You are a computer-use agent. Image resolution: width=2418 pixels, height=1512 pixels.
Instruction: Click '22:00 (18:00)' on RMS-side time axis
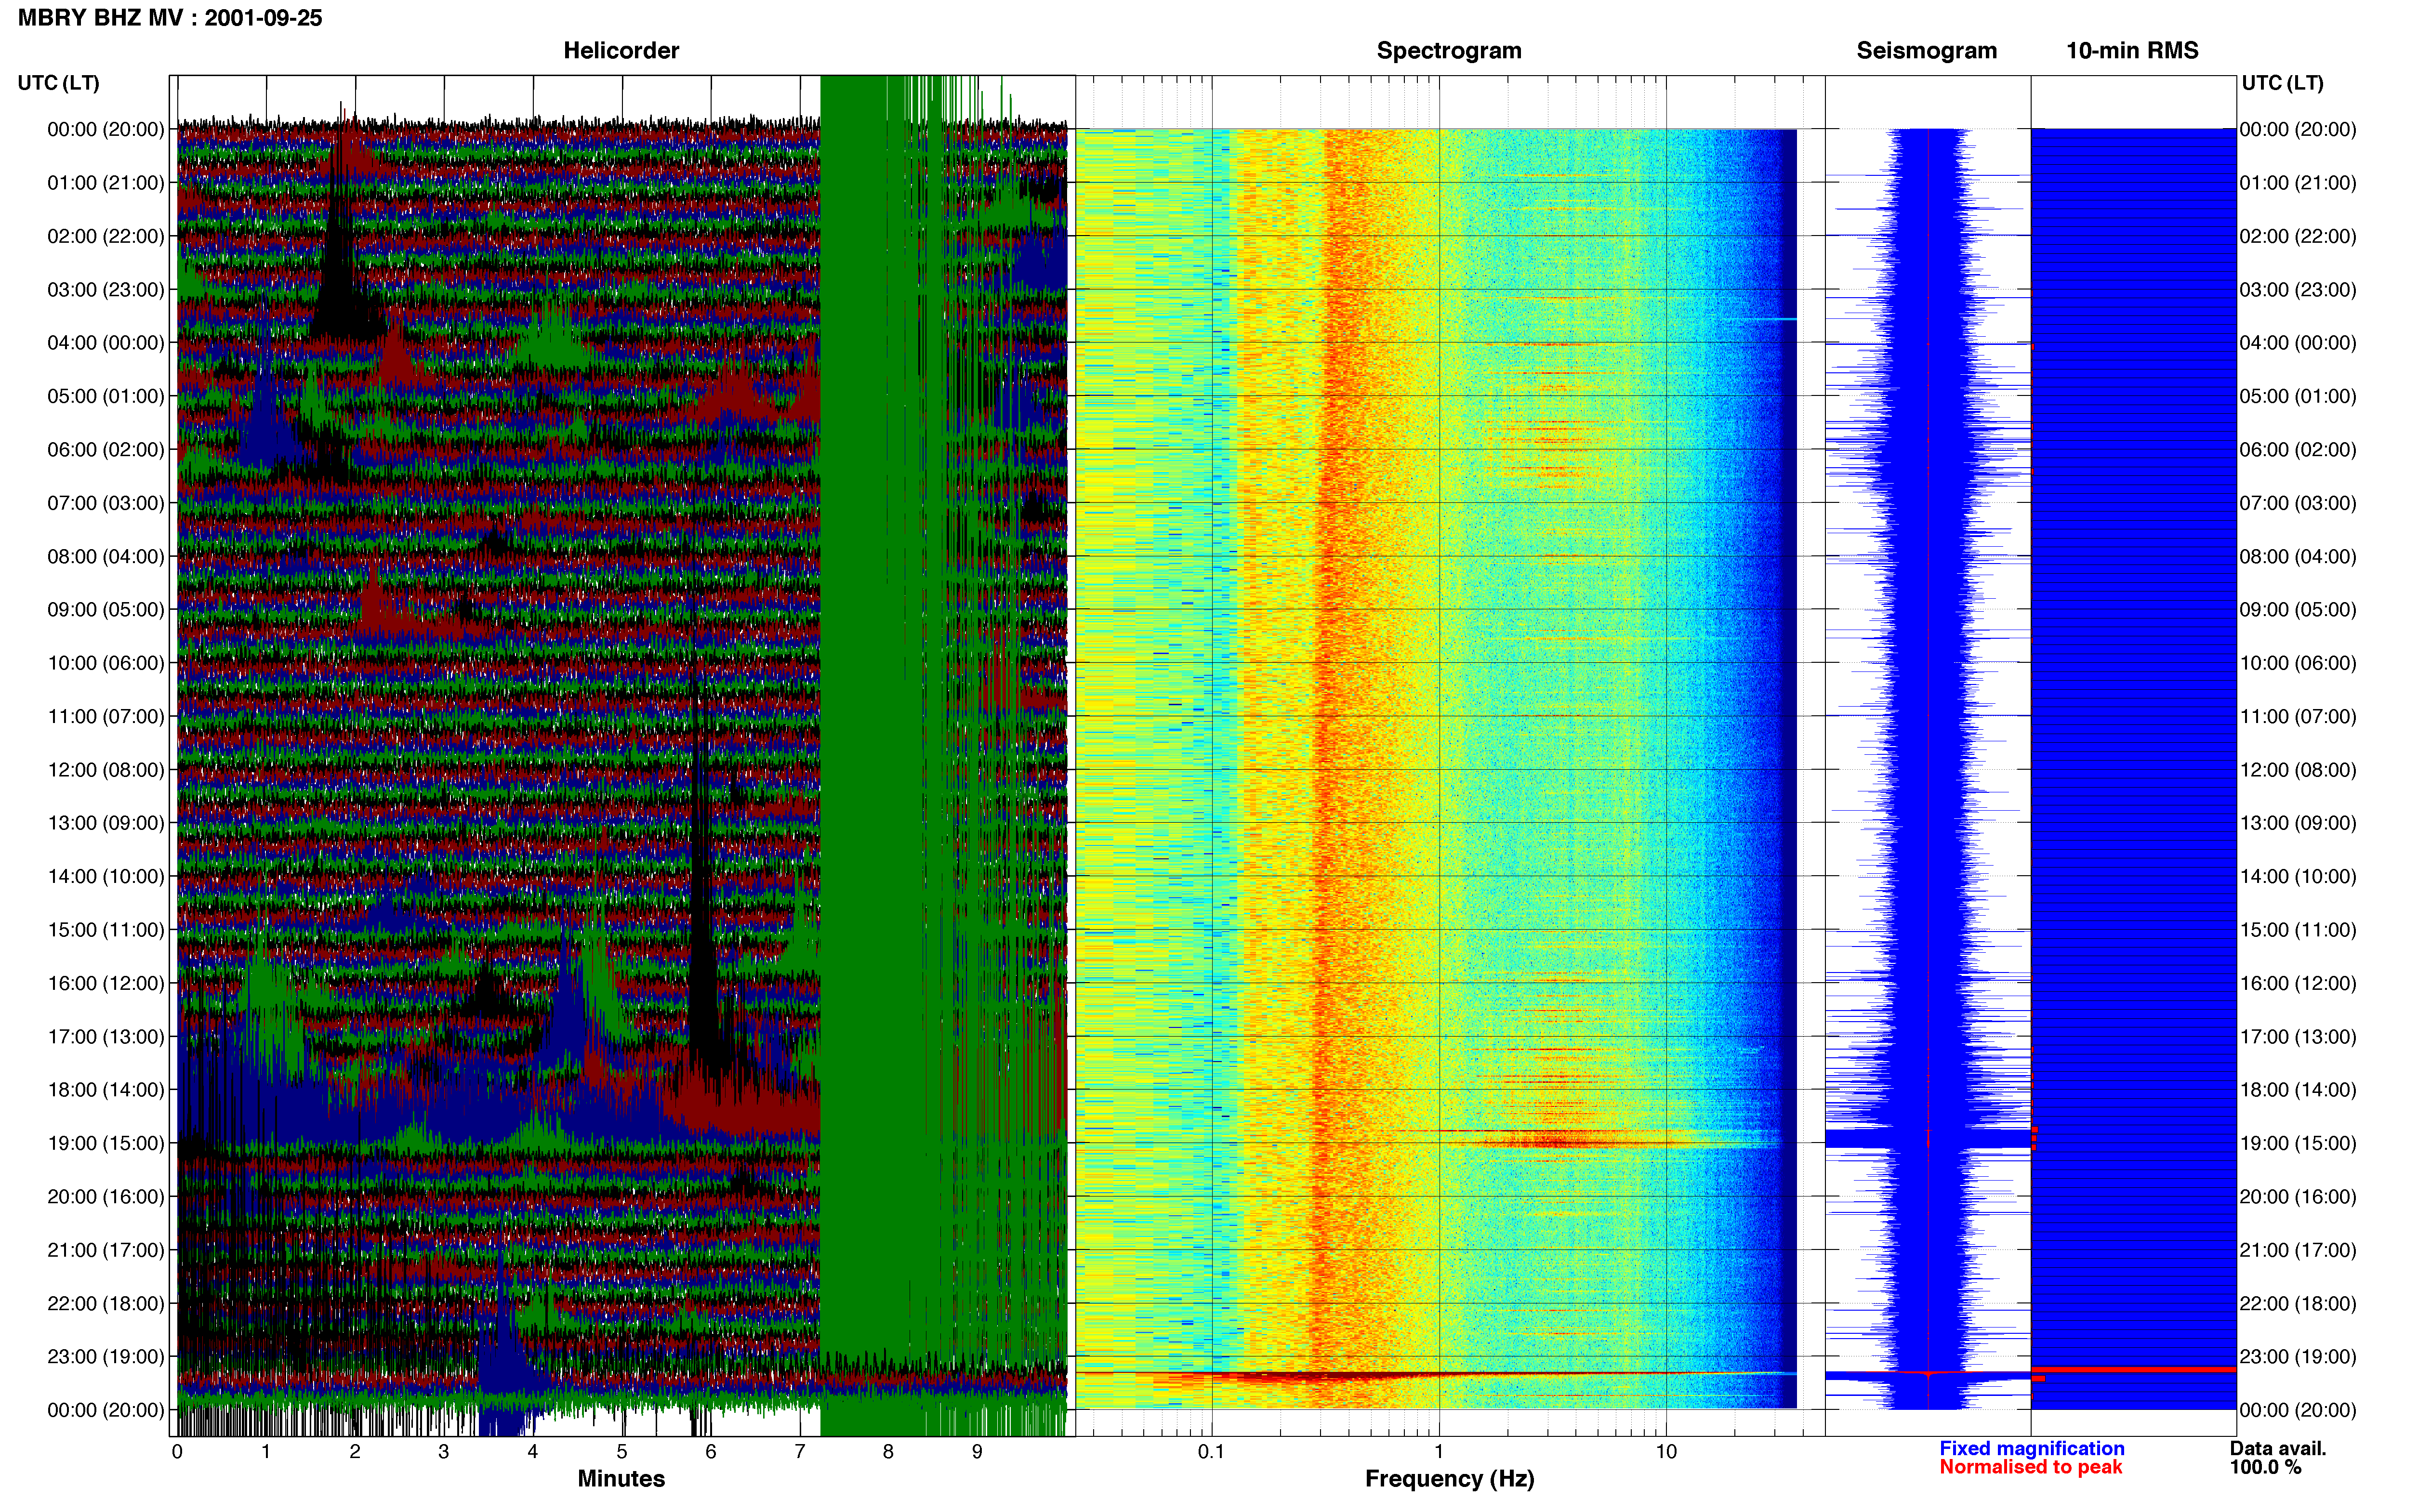coord(2298,1304)
